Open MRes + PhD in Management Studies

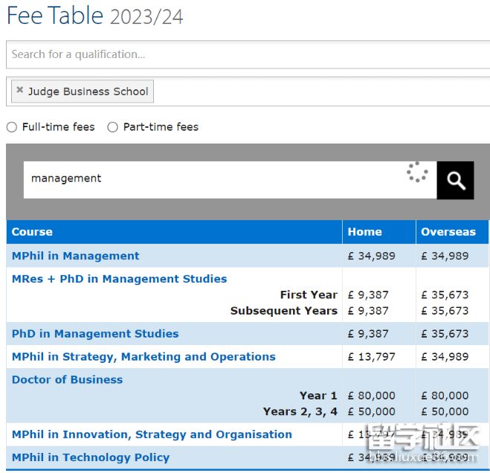119,279
